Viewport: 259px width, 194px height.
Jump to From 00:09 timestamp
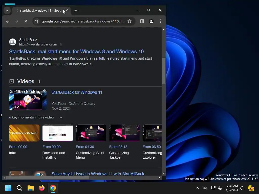(x=52, y=147)
